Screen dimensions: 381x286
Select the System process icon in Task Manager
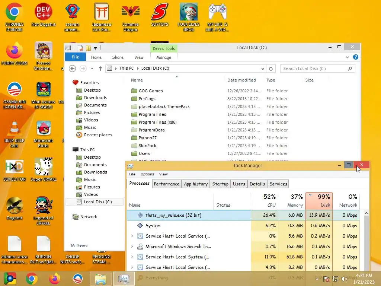pyautogui.click(x=140, y=225)
